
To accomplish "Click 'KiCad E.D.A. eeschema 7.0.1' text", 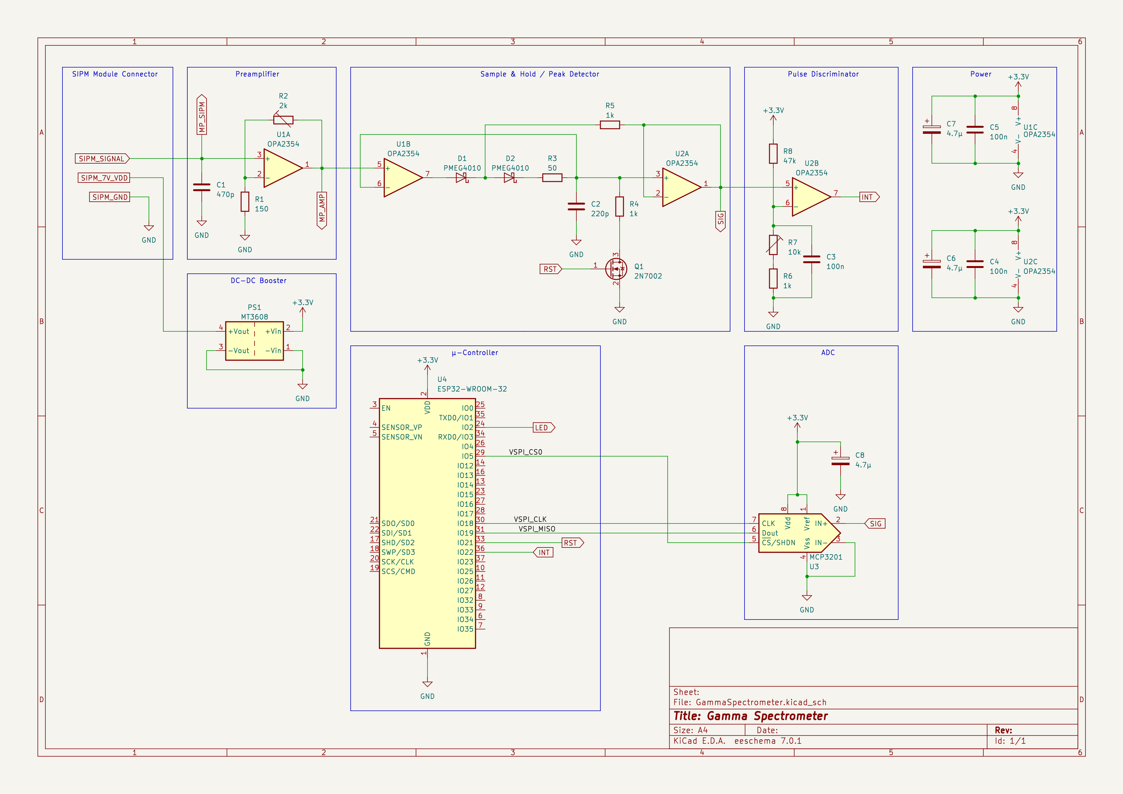I will click(x=737, y=741).
